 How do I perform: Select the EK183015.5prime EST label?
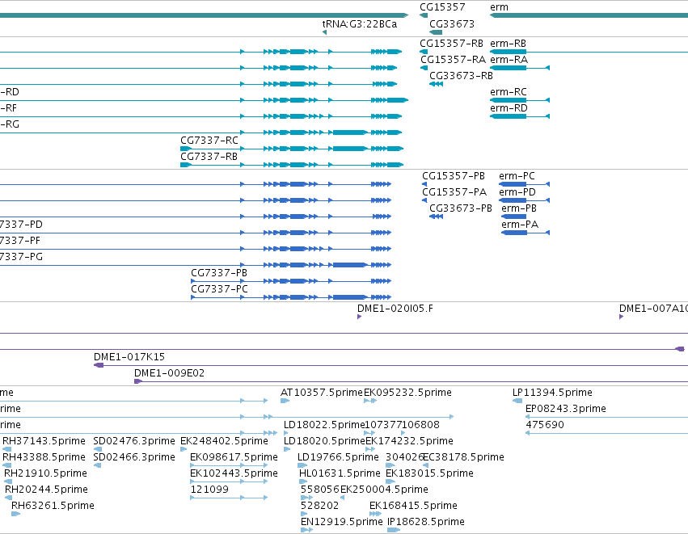[x=429, y=473]
